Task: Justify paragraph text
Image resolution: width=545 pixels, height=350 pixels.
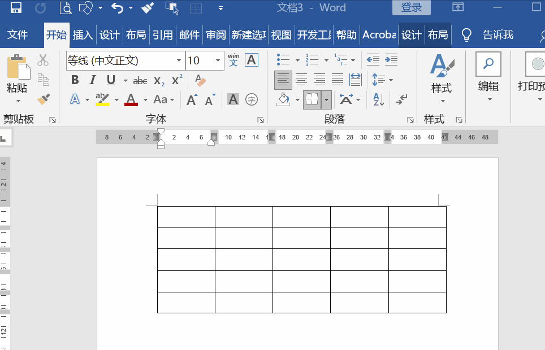Action: 338,80
